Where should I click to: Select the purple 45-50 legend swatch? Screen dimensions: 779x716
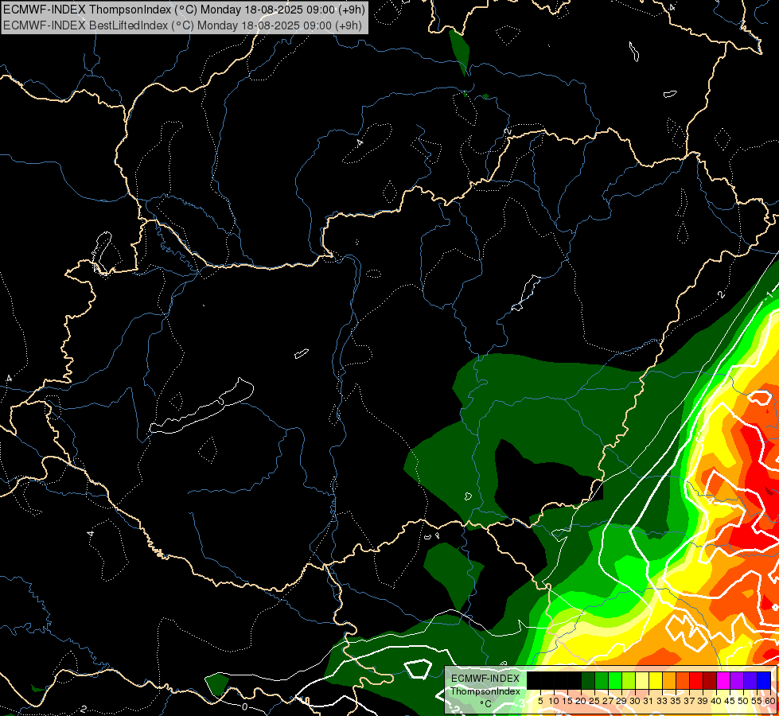pyautogui.click(x=737, y=680)
